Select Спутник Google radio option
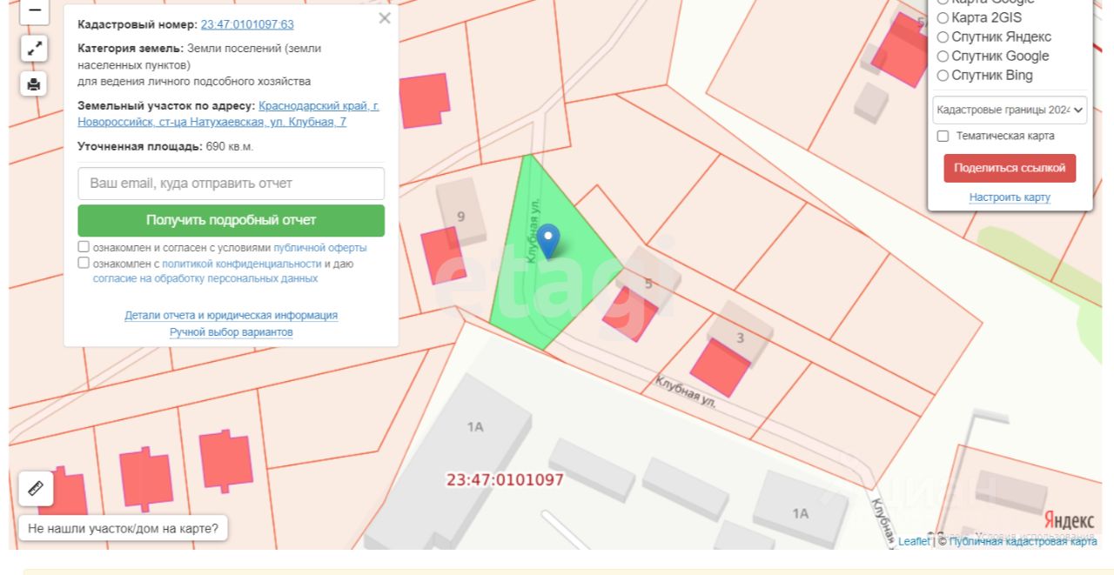Viewport: 1114px width, 575px height. (x=943, y=56)
